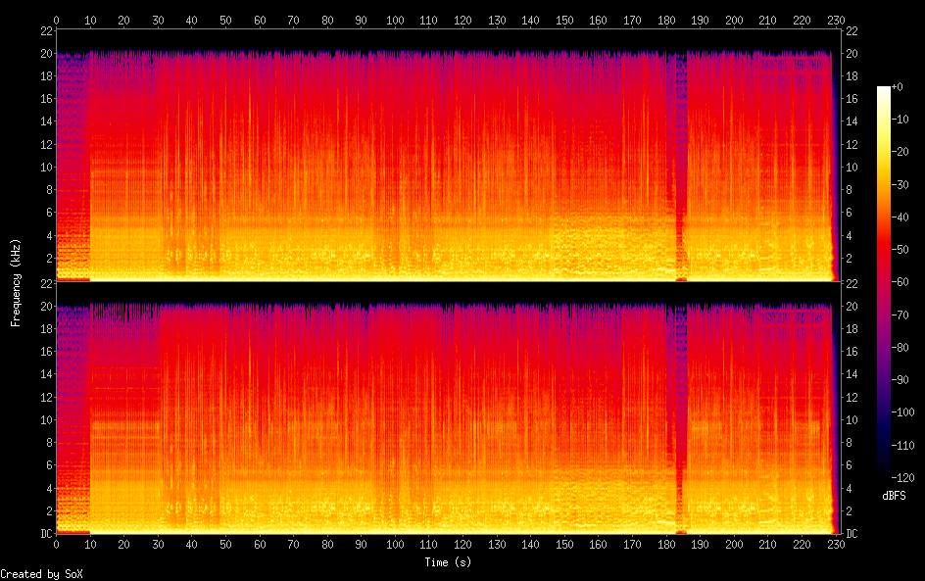Pick the white top of the dBFS color bar

pyautogui.click(x=884, y=90)
